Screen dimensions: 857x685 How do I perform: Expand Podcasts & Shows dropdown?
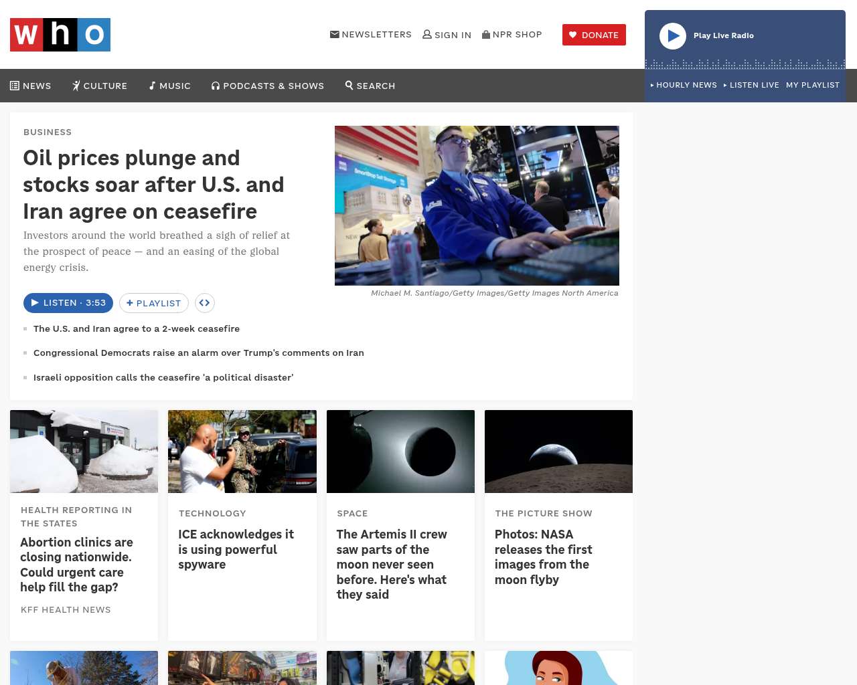pyautogui.click(x=268, y=86)
